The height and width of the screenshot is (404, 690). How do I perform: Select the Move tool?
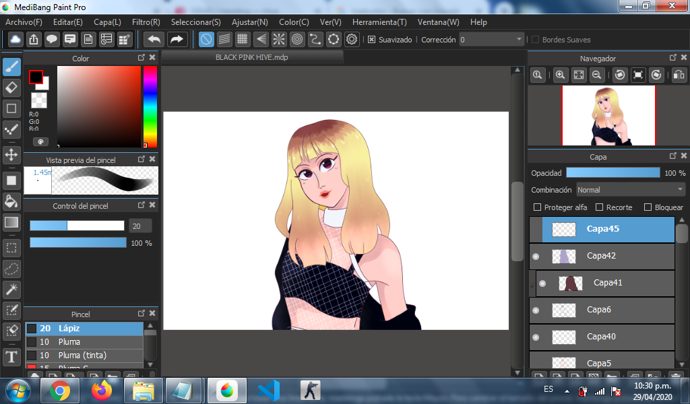coord(12,155)
